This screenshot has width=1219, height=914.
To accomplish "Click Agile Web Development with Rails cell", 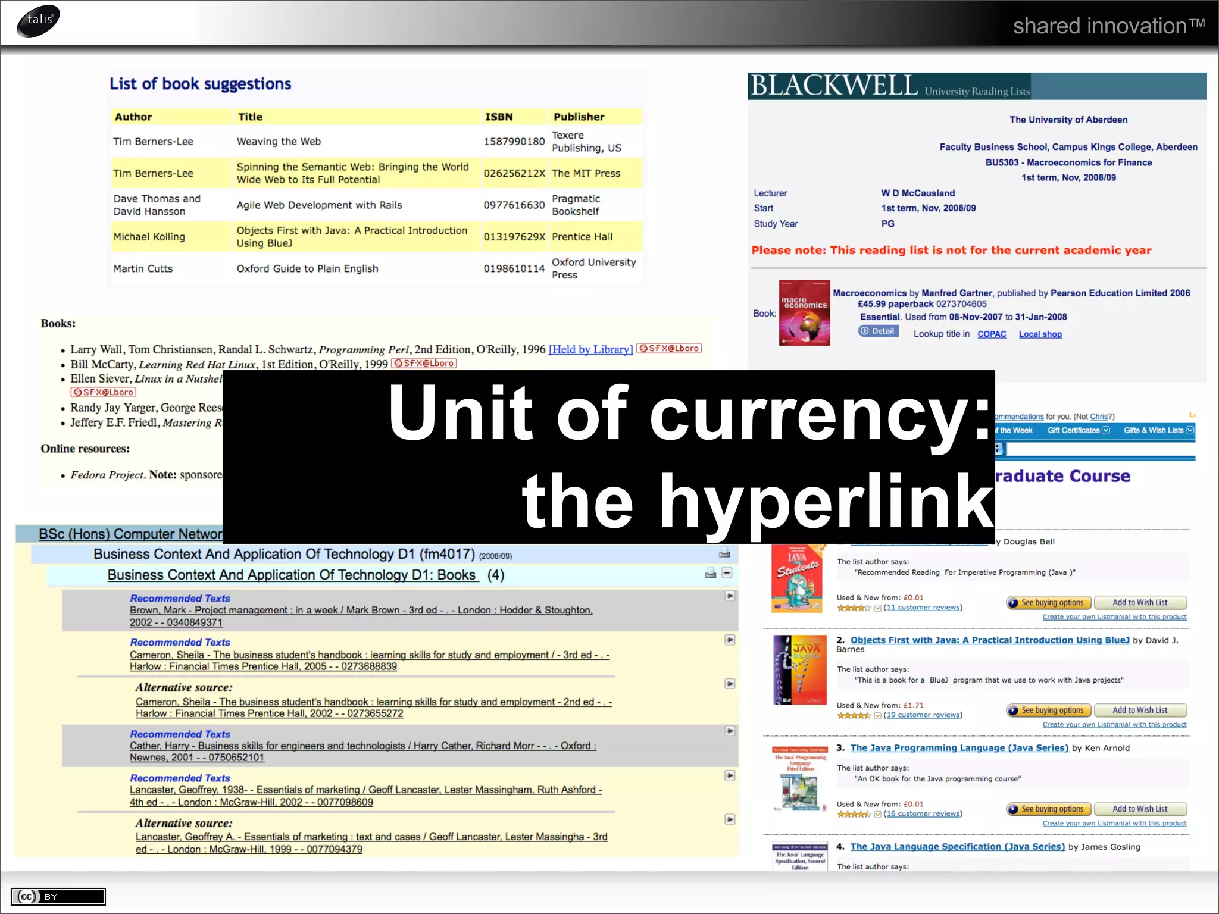I will pyautogui.click(x=357, y=205).
